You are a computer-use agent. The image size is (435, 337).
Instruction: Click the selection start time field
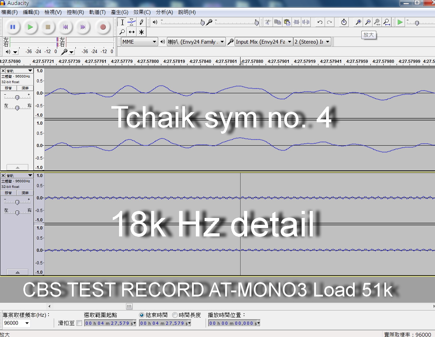pyautogui.click(x=110, y=323)
